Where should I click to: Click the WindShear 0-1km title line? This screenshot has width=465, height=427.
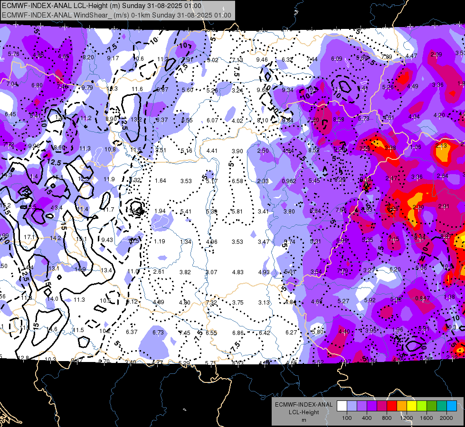click(x=116, y=15)
